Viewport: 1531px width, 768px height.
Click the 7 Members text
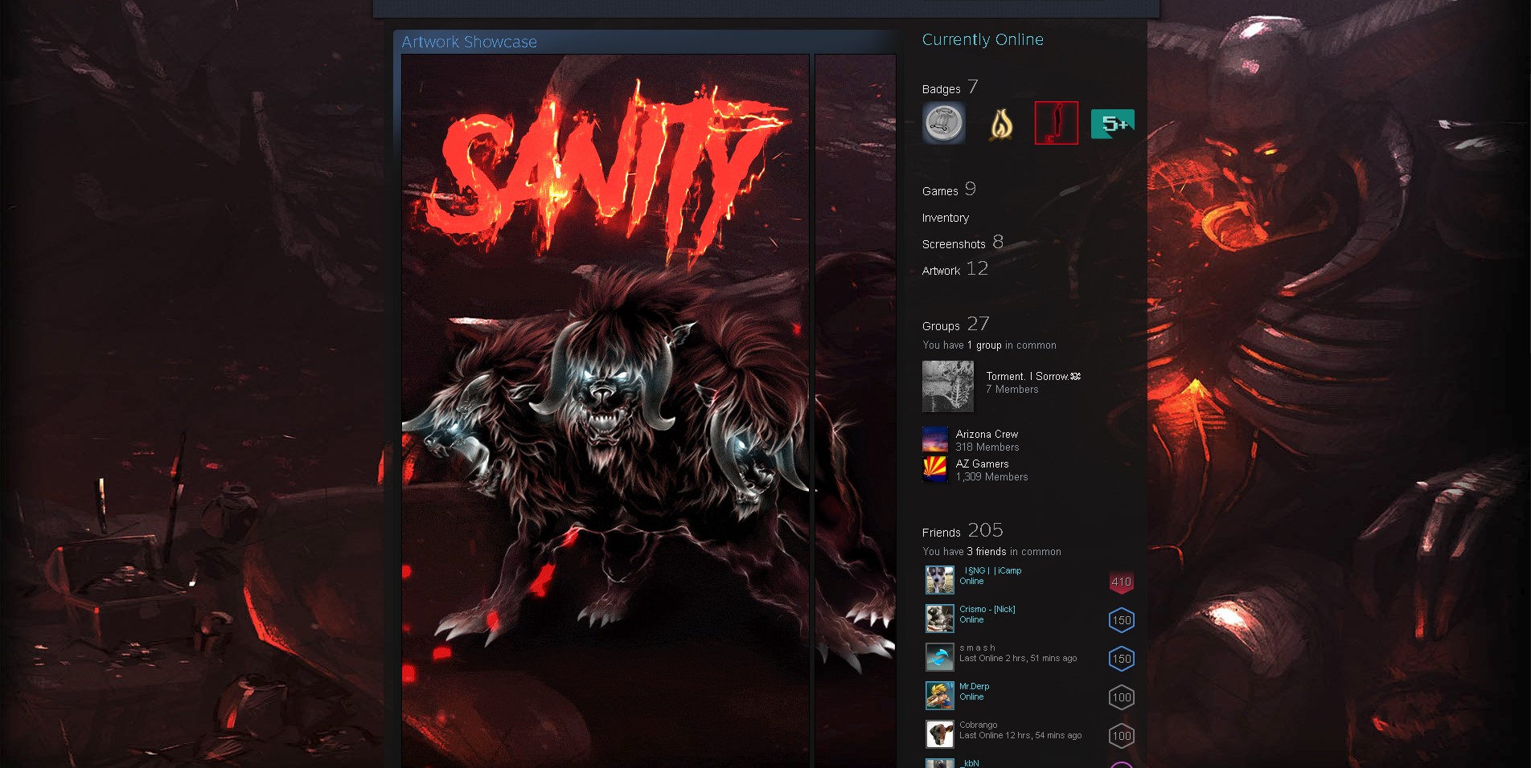coord(1012,390)
